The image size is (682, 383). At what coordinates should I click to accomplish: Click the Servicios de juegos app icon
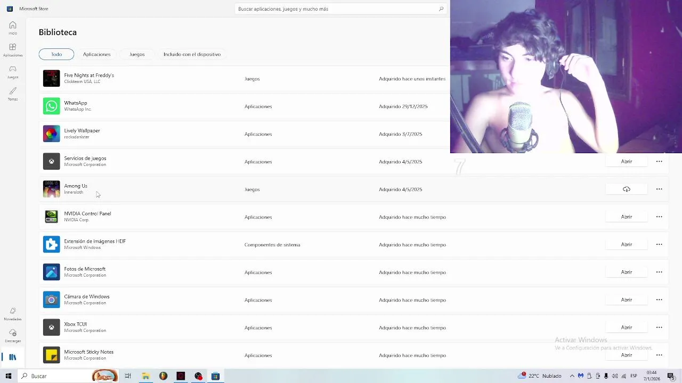click(52, 161)
